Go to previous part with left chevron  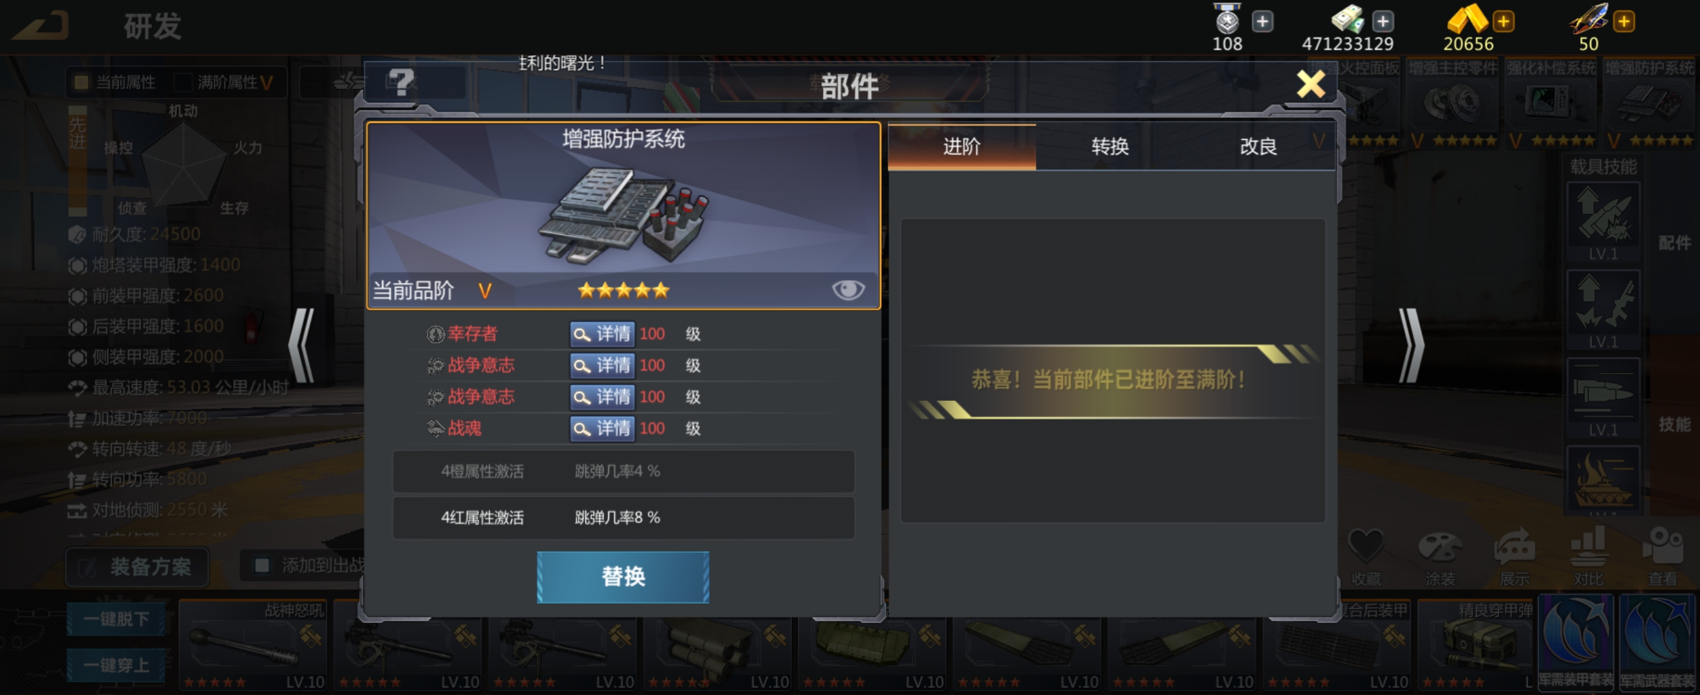pyautogui.click(x=301, y=346)
